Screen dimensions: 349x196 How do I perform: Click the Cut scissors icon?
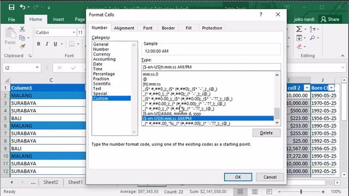pos(22,29)
